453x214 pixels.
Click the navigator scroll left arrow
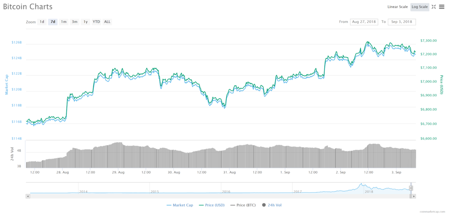28,196
